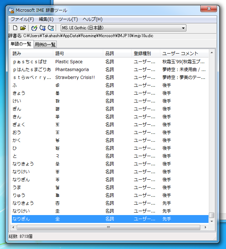Screen dimensions: 226x249
Task: Select the row with reading うま
Action: click(110, 188)
